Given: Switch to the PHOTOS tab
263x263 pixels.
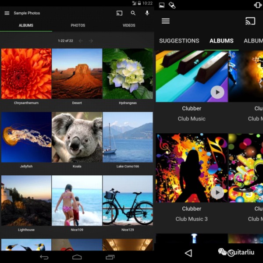Looking at the screenshot, I should pyautogui.click(x=78, y=25).
